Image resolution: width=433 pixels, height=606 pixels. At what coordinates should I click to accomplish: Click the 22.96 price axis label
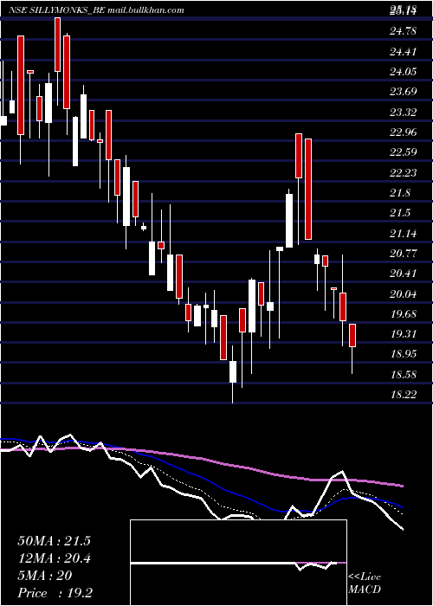(404, 132)
